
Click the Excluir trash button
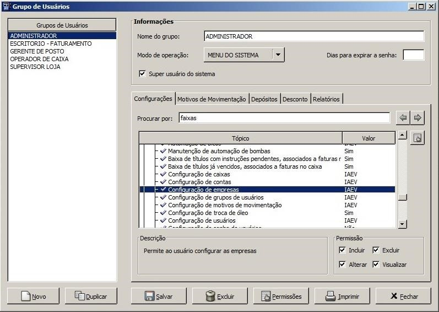pos(220,296)
